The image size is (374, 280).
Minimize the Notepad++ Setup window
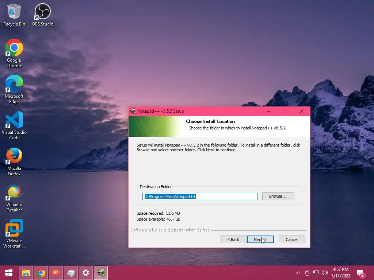pyautogui.click(x=268, y=111)
